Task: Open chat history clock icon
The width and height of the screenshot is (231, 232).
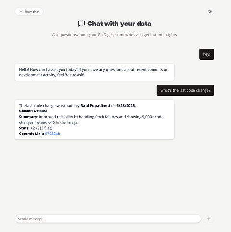Action: click(210, 12)
